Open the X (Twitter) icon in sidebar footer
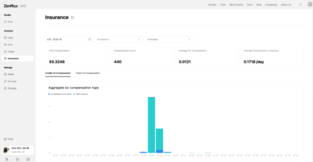313x162 pixels. [7, 159]
